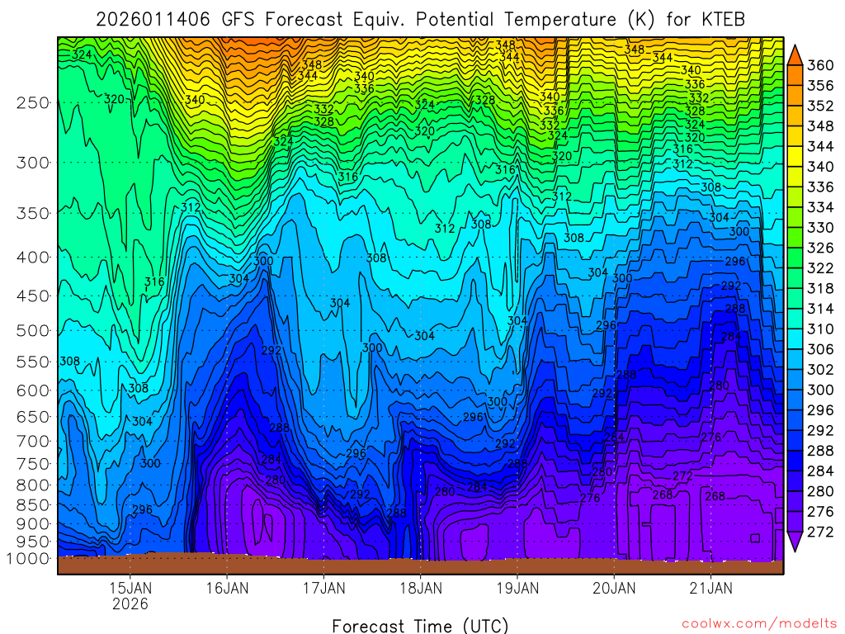Click the 318 value on color legend

tap(820, 288)
